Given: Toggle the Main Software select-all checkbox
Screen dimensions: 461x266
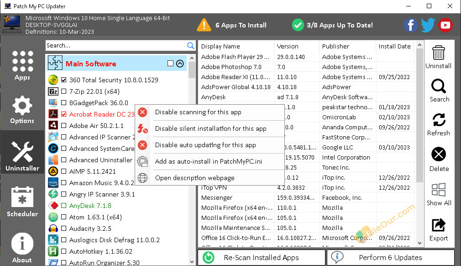Looking at the screenshot, I should pyautogui.click(x=170, y=64).
